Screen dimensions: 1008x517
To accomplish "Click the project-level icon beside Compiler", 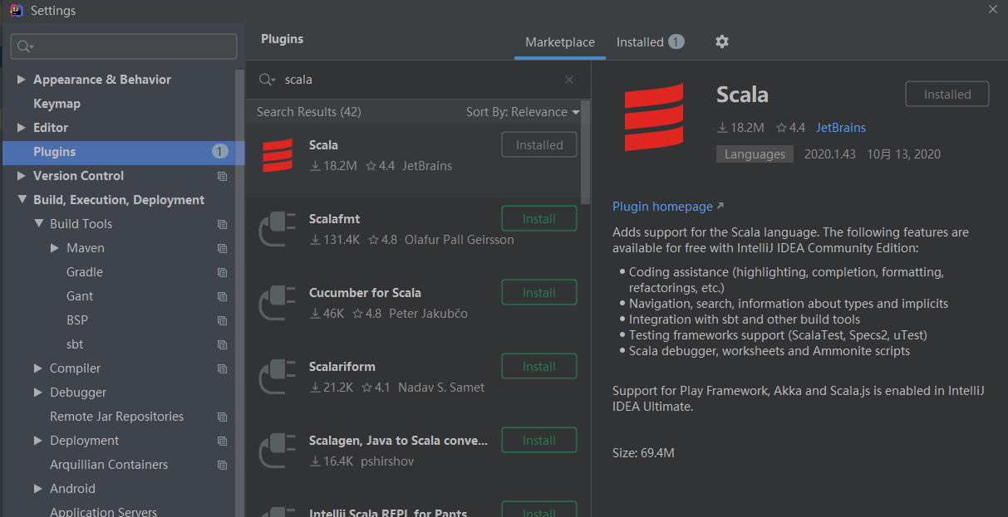I will point(222,368).
